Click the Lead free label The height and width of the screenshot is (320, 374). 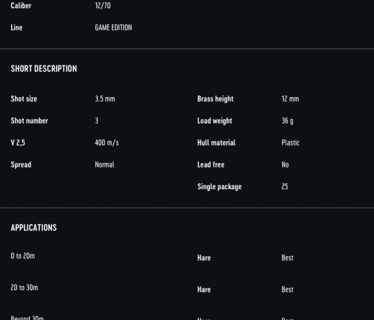click(x=211, y=164)
